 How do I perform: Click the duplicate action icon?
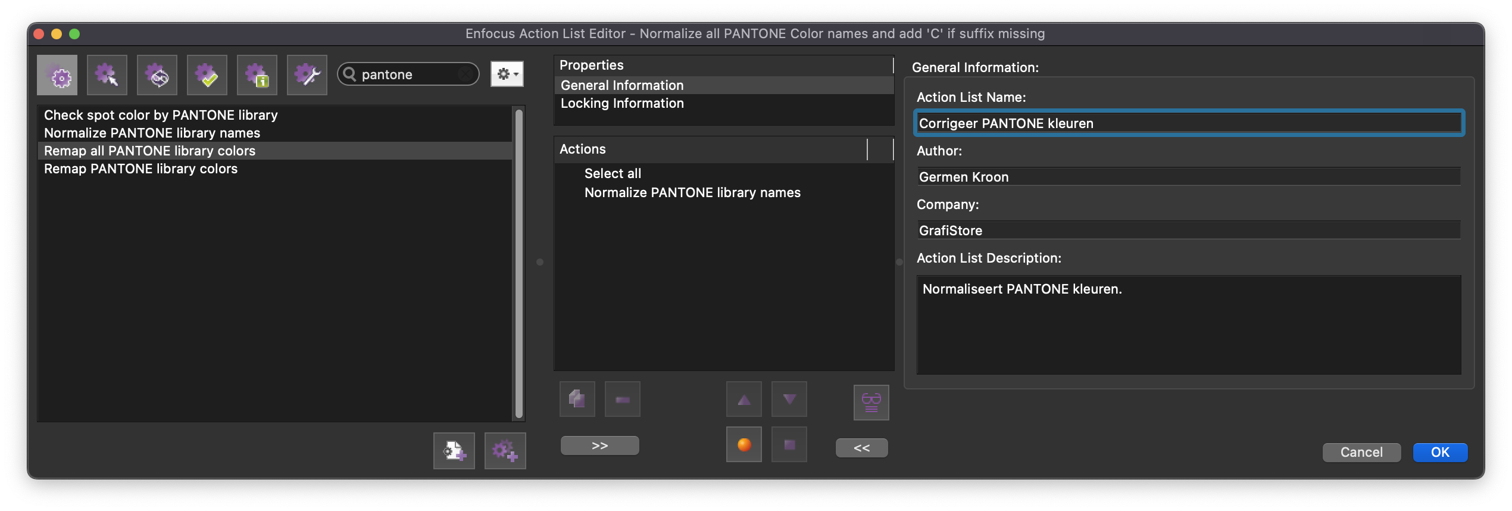coord(577,399)
